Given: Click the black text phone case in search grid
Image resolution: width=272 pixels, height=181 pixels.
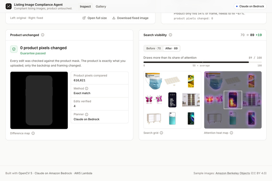Looking at the screenshot, I should coord(172,100).
